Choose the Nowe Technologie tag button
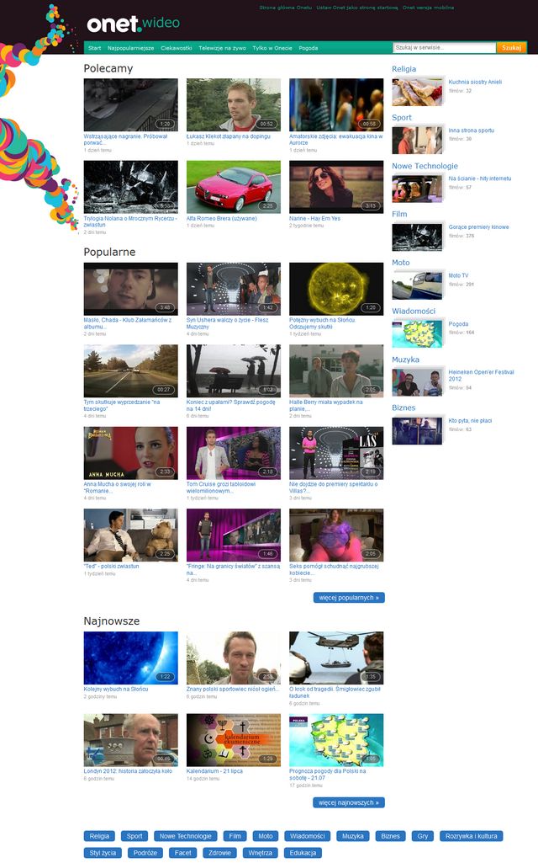Screen dimensions: 538x863 [186, 836]
